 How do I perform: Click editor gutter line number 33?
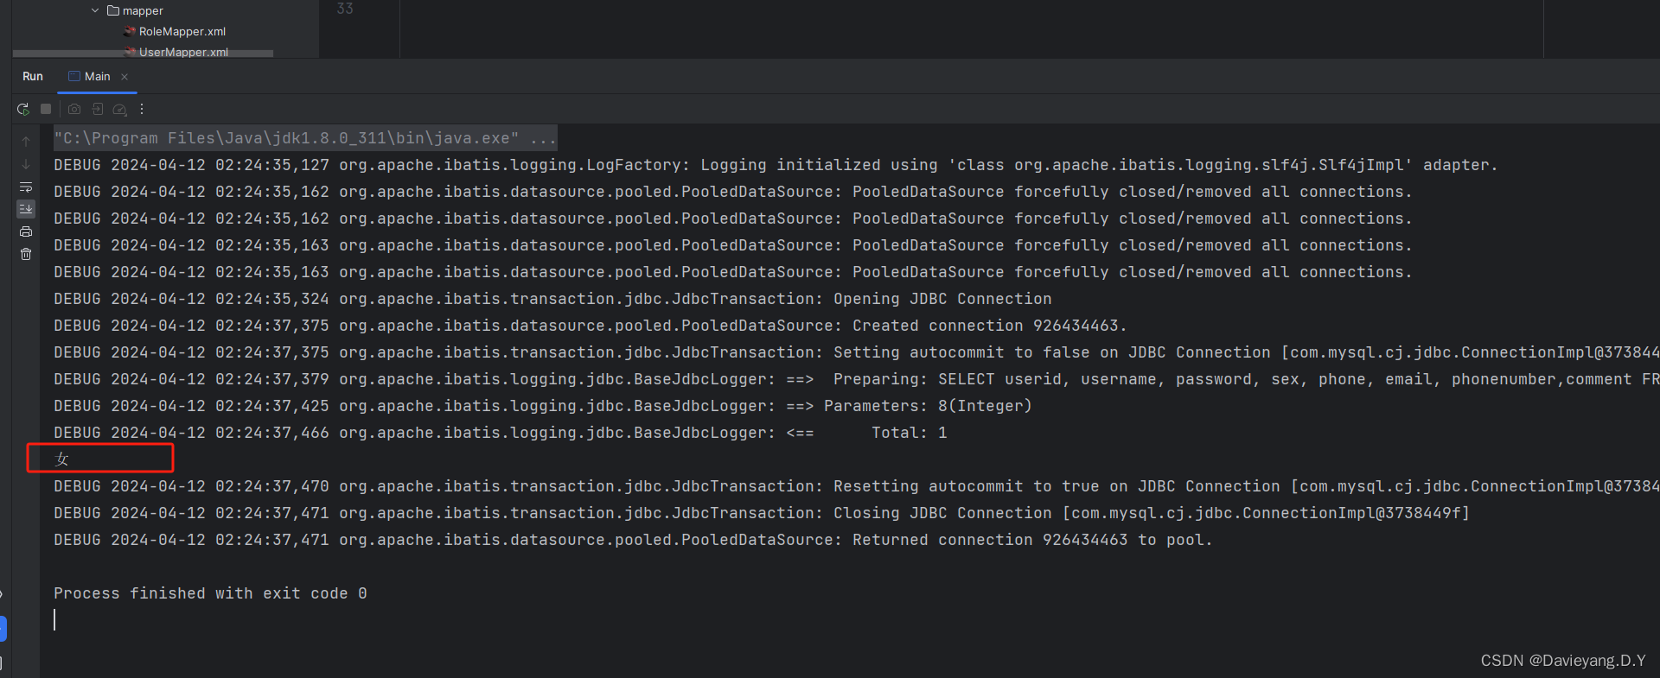345,9
